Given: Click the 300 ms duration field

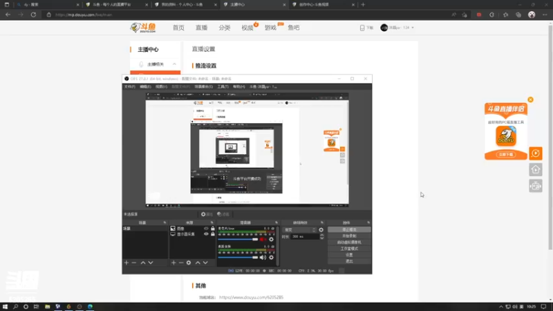Looking at the screenshot, I should coord(305,236).
